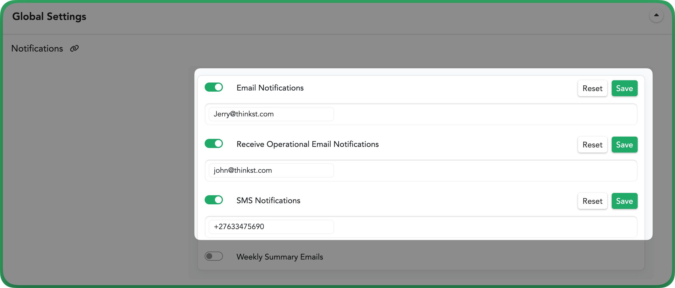This screenshot has height=288, width=675.
Task: Reset the Operational Email Notifications setting
Action: click(592, 145)
